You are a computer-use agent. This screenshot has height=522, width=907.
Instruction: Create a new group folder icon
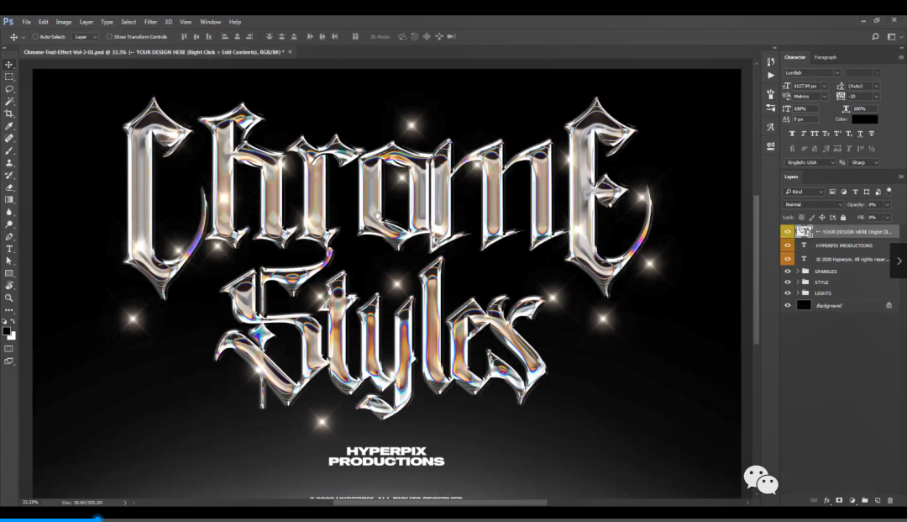pyautogui.click(x=865, y=501)
